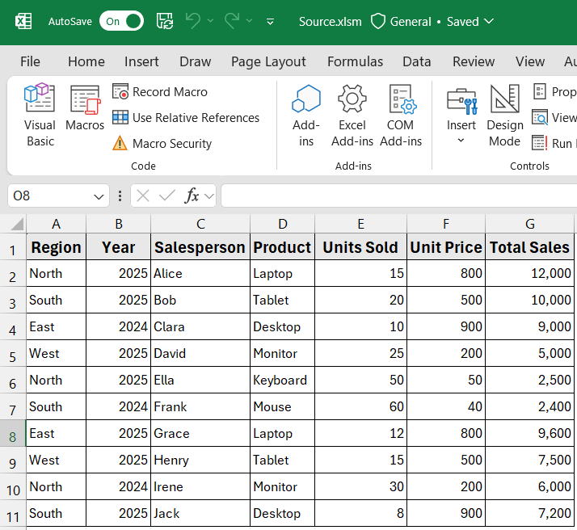
Task: Click Record Macro
Action: (160, 92)
